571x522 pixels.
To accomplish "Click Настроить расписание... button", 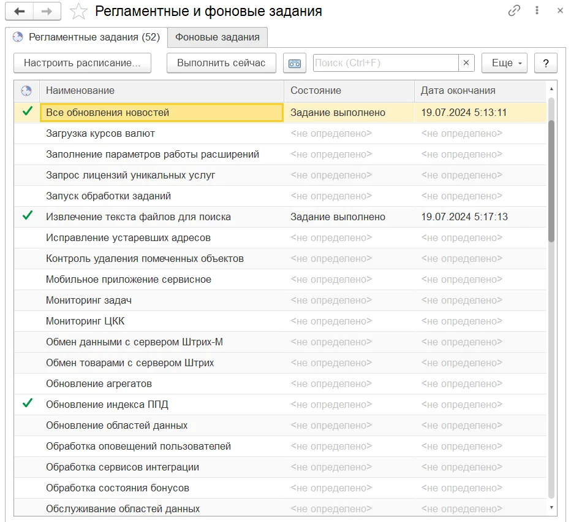I will pyautogui.click(x=82, y=63).
